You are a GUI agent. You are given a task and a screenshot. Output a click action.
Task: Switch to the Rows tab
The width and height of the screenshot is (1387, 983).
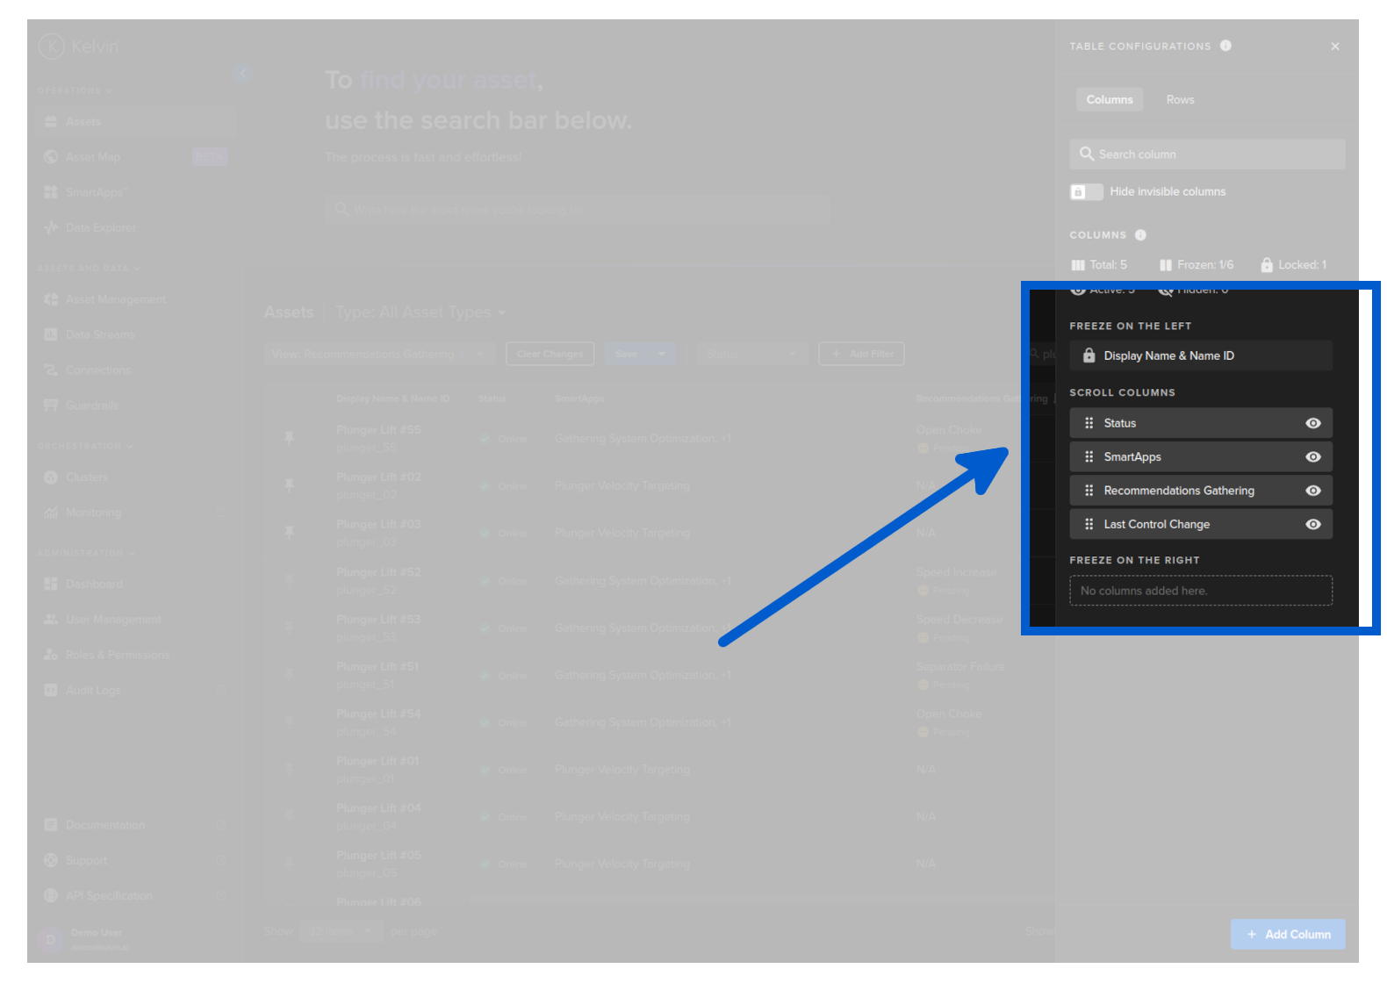(1180, 100)
